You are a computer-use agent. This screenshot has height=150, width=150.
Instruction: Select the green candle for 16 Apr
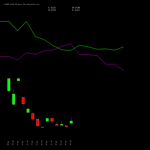tap(28, 111)
